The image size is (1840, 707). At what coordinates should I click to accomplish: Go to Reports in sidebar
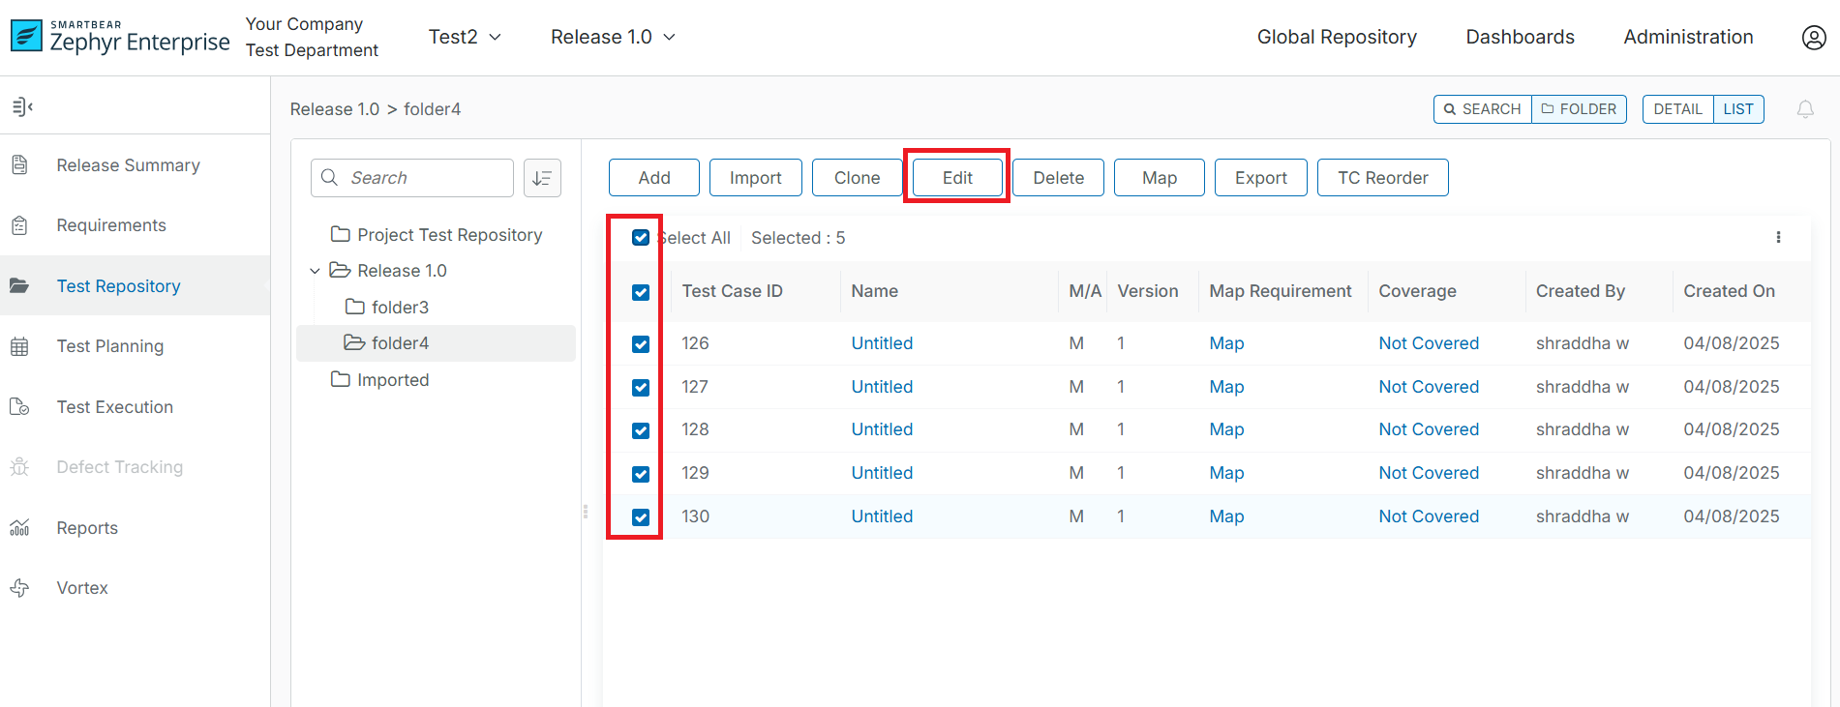click(x=87, y=528)
